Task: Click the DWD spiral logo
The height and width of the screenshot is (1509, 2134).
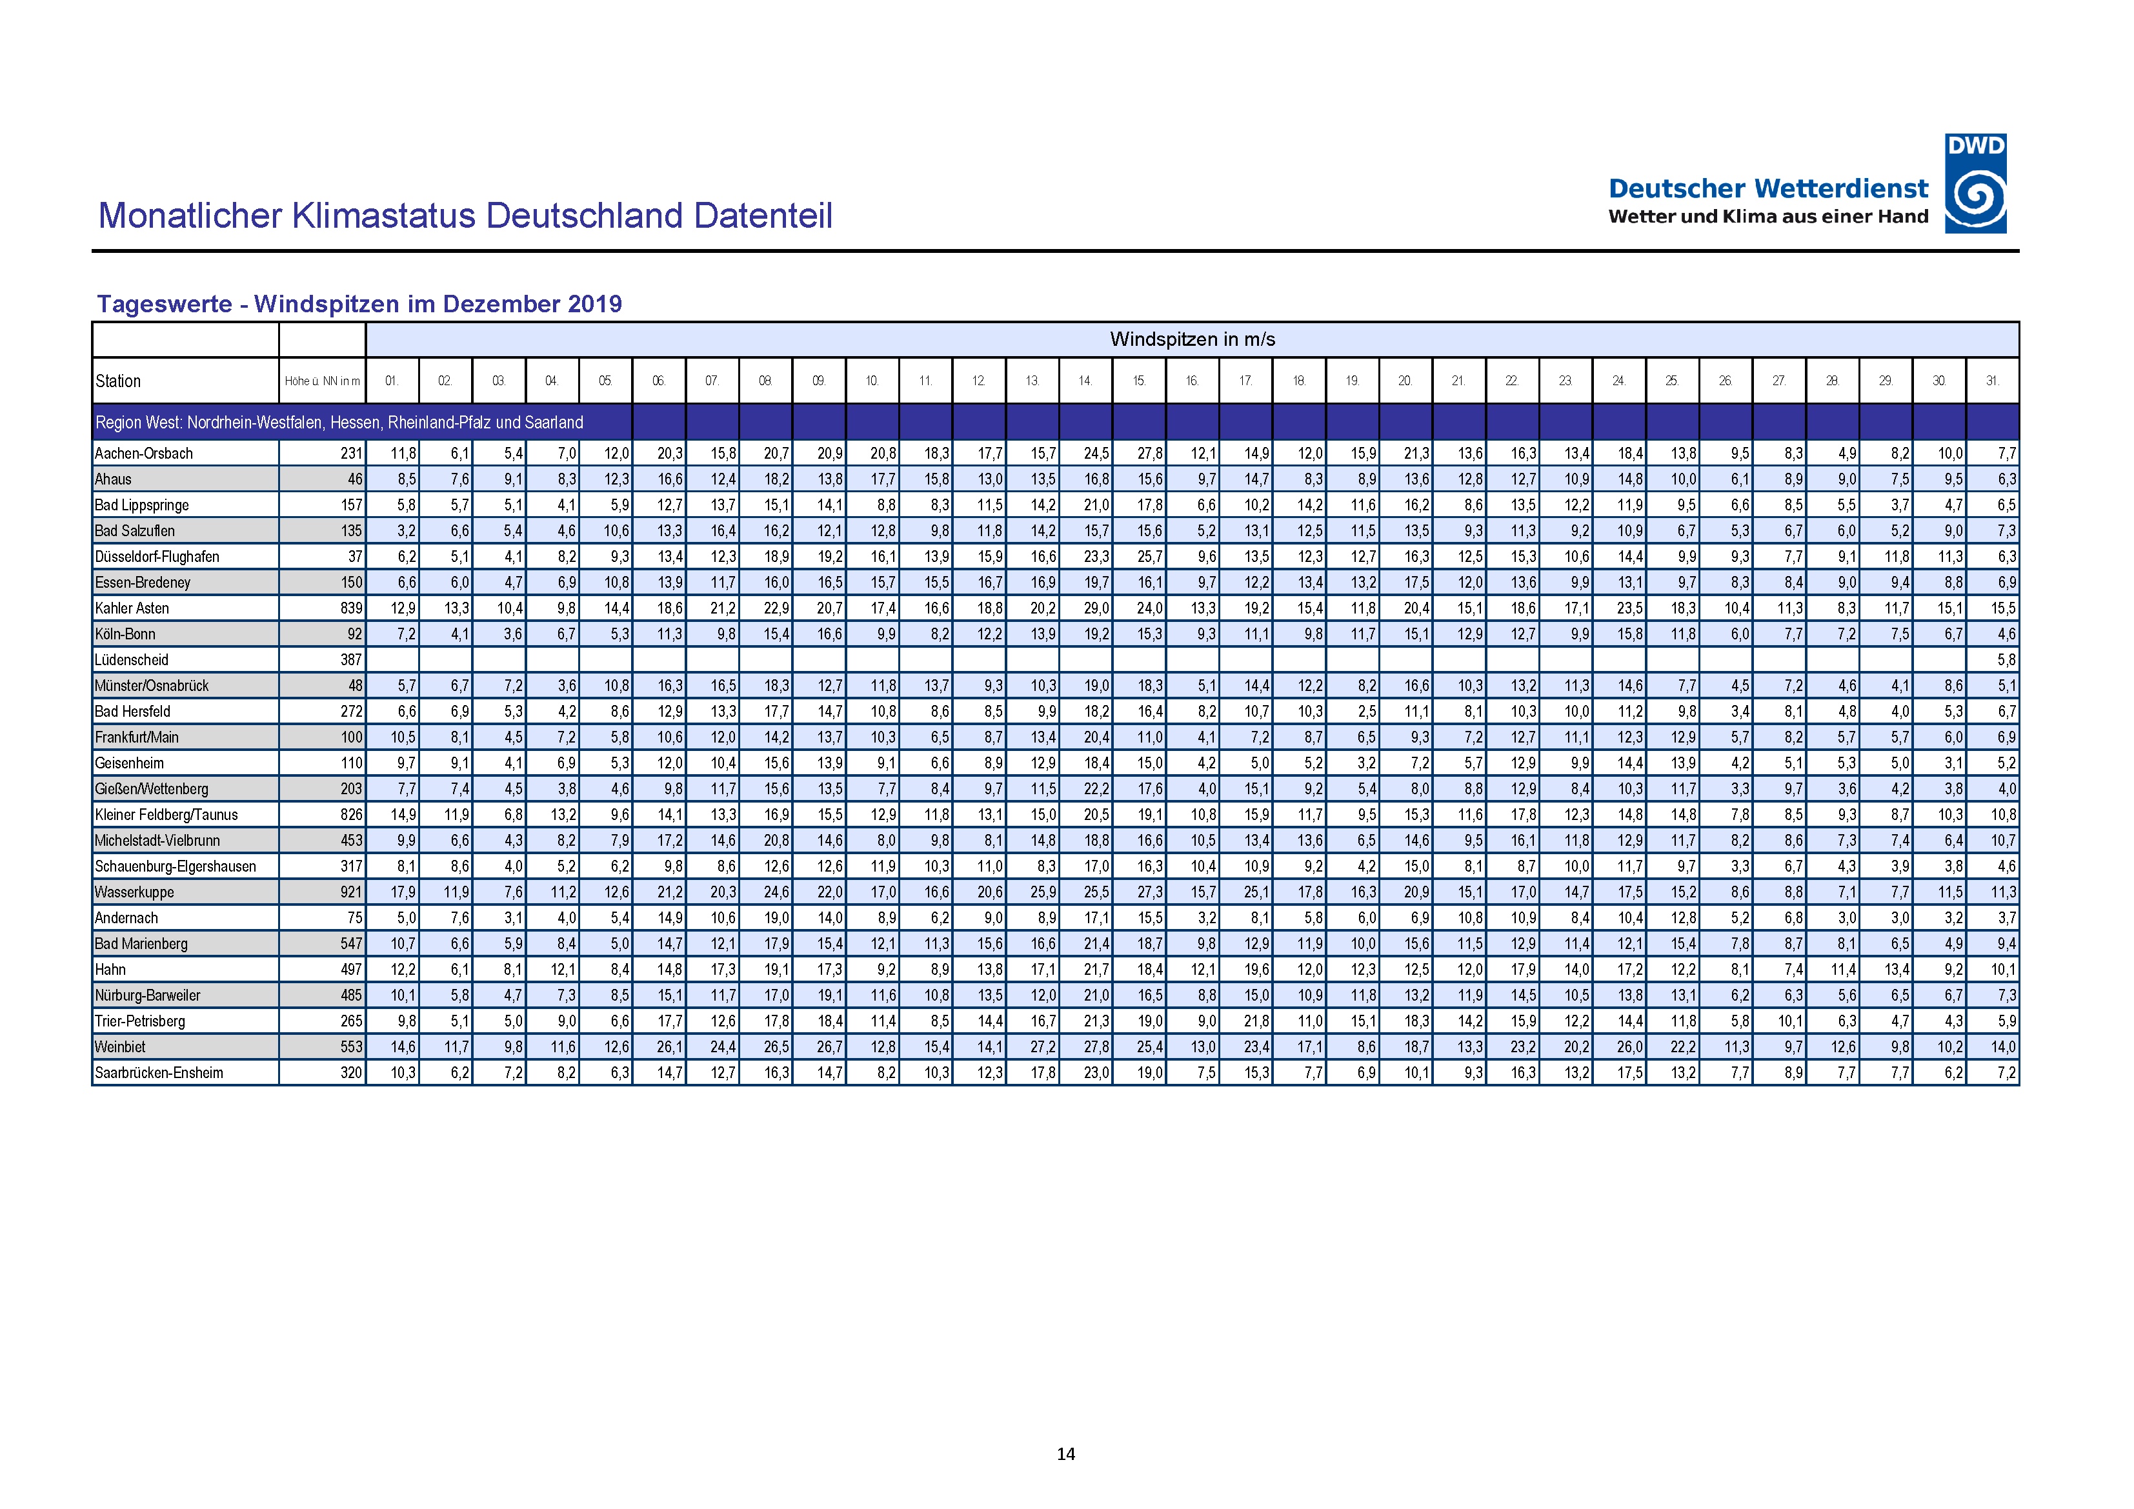Action: click(1975, 183)
